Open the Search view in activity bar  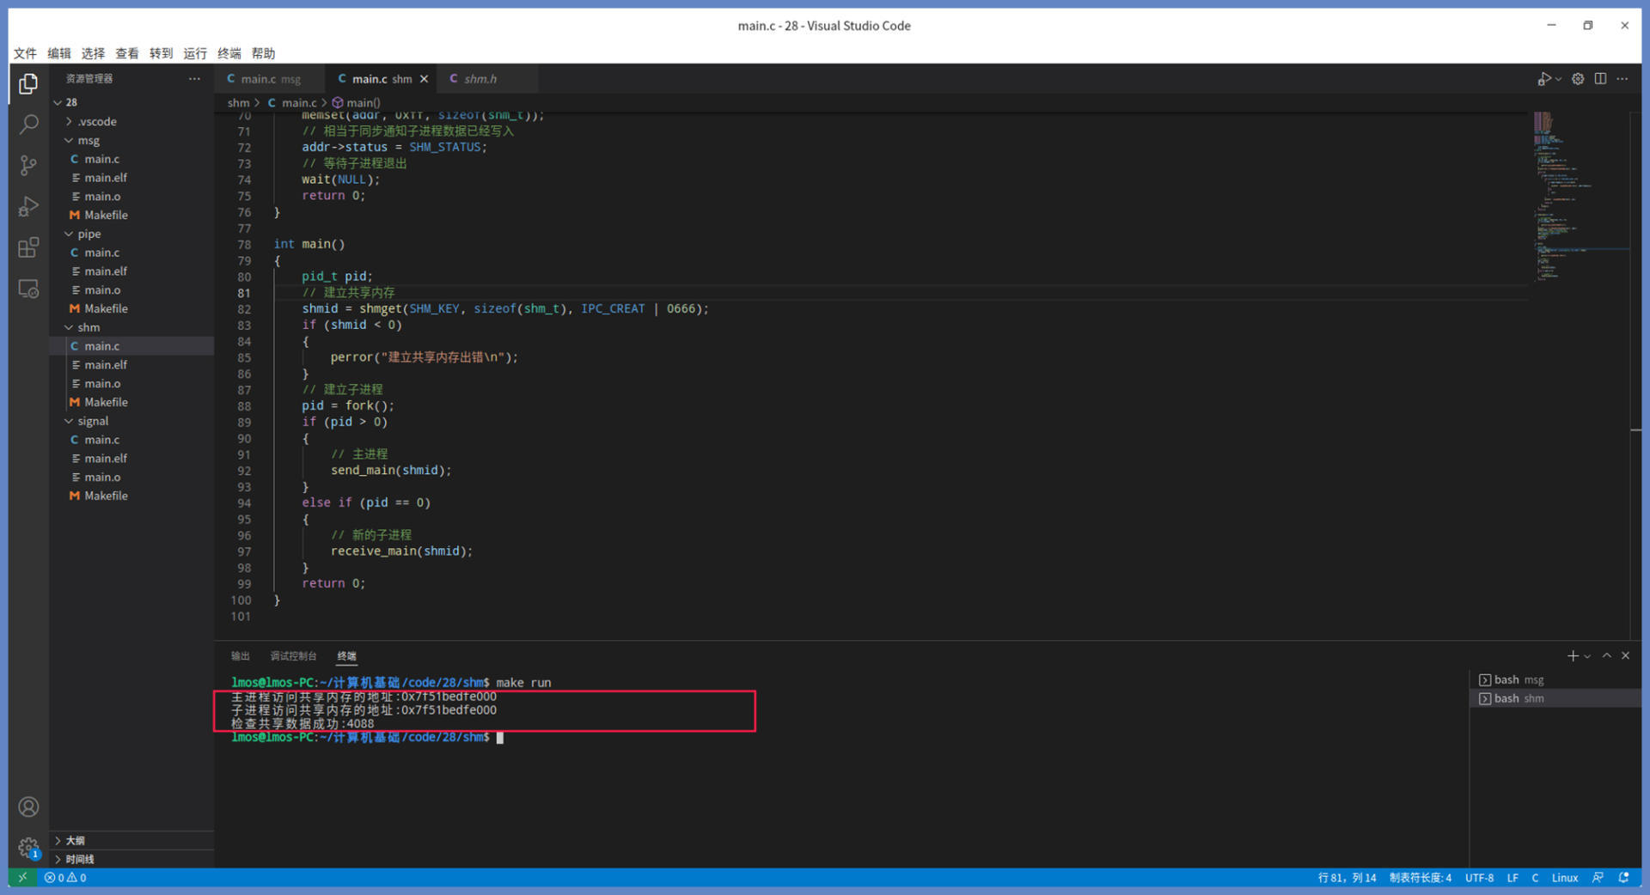click(x=28, y=125)
